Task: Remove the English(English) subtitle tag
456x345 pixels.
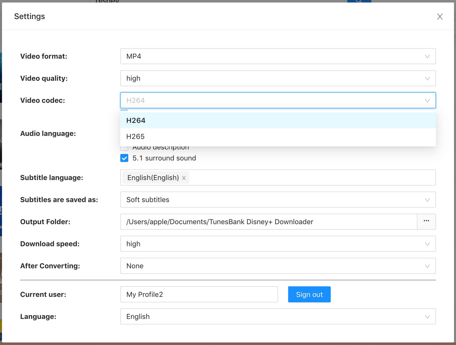Action: point(184,178)
